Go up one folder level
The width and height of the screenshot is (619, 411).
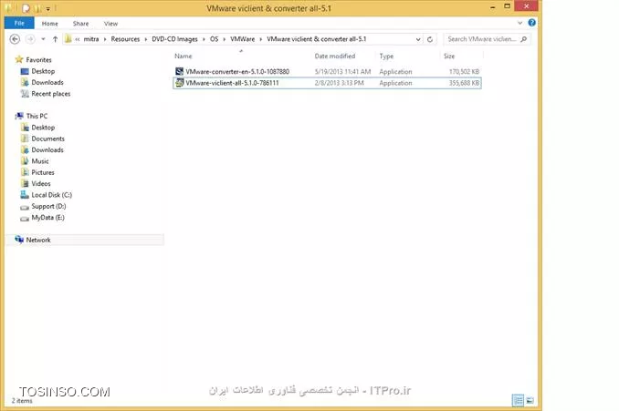click(56, 39)
